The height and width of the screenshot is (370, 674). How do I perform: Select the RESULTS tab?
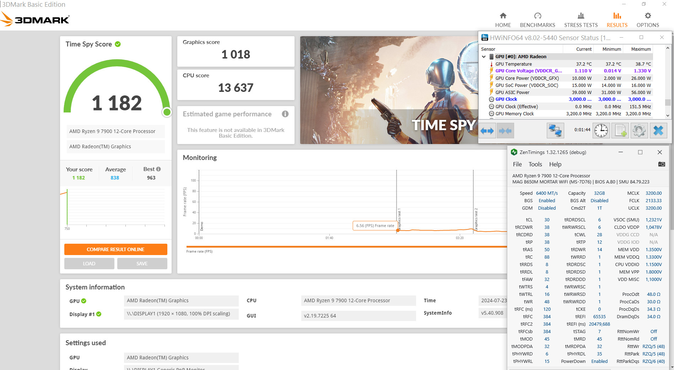pos(617,20)
